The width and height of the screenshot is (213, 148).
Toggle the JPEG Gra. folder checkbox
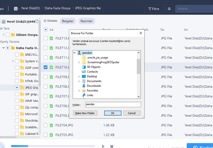pos(17,87)
